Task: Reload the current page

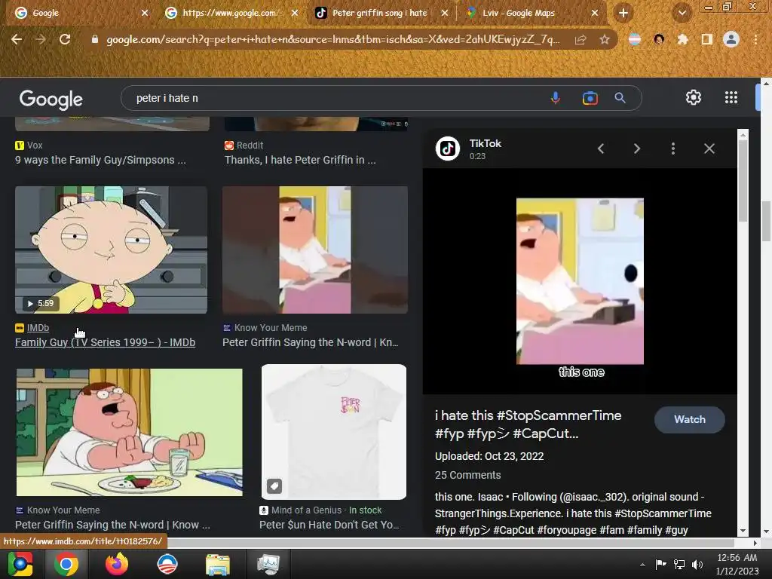Action: coord(65,39)
